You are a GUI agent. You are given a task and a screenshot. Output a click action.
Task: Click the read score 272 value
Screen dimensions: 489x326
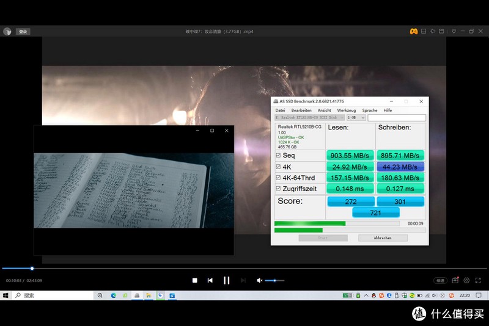[x=351, y=201]
